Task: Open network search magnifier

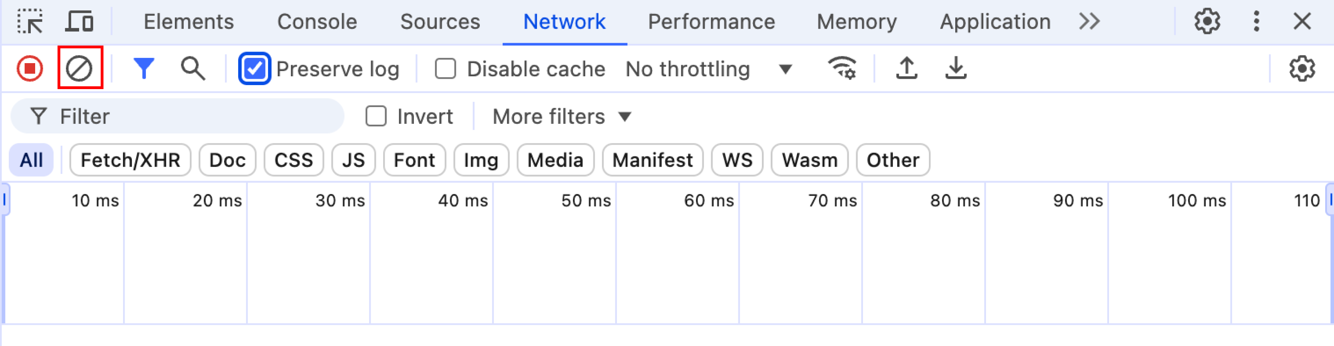Action: click(193, 68)
